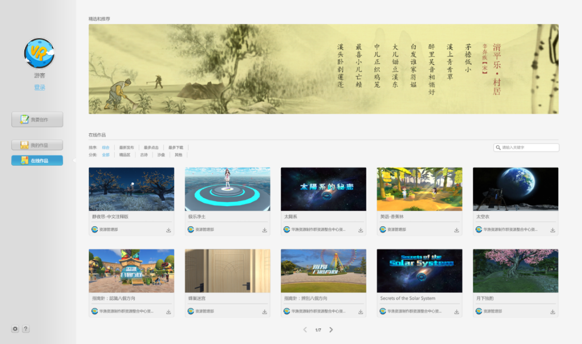The width and height of the screenshot is (582, 344).
Task: Click the 月下独酌 title text
Action: point(485,298)
